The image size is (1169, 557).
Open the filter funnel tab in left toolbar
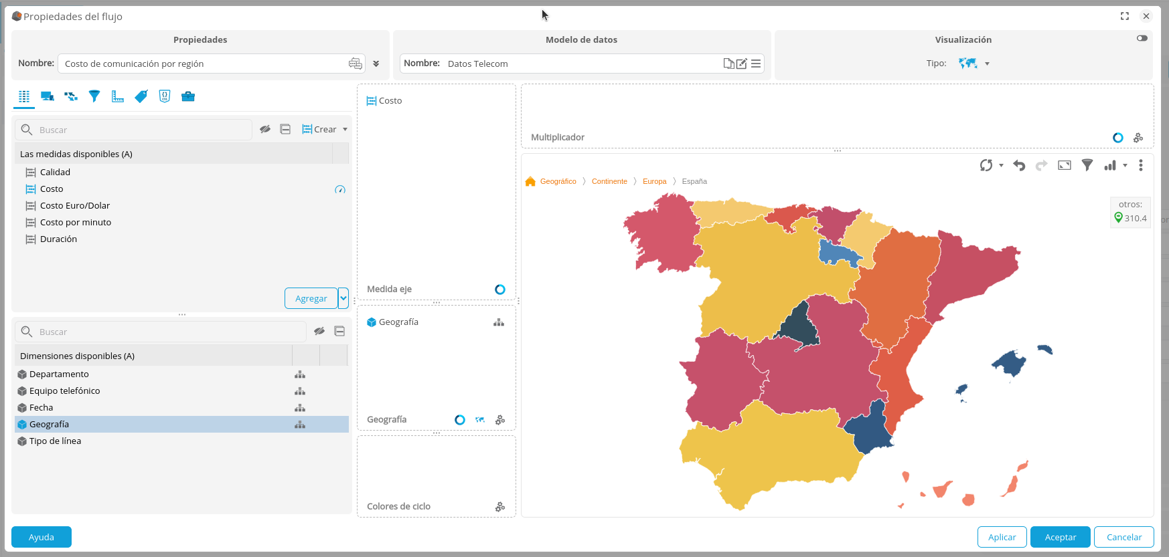pos(94,96)
